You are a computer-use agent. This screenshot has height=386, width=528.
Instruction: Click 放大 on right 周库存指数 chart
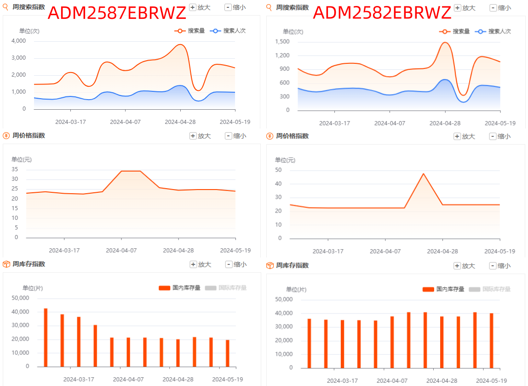point(465,266)
